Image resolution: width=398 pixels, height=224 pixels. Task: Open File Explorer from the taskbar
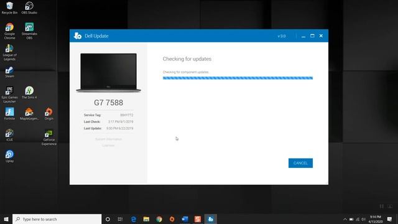coord(146,219)
